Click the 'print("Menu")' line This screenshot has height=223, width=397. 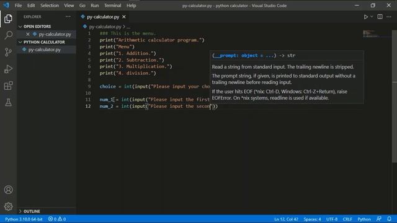[117, 47]
